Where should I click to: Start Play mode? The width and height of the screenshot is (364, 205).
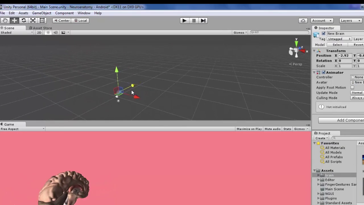184,20
